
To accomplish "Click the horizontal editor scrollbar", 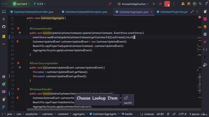I will click(x=77, y=110).
